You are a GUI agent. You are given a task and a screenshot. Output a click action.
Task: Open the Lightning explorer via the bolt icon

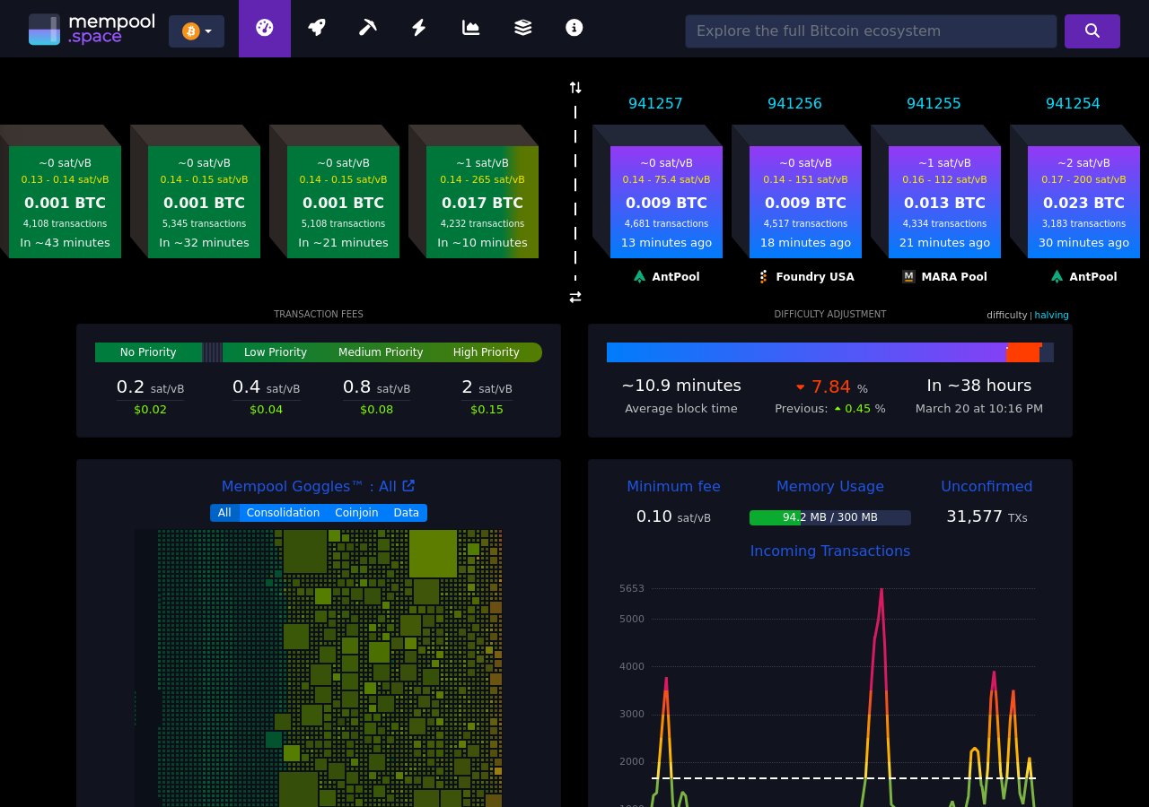coord(418,28)
